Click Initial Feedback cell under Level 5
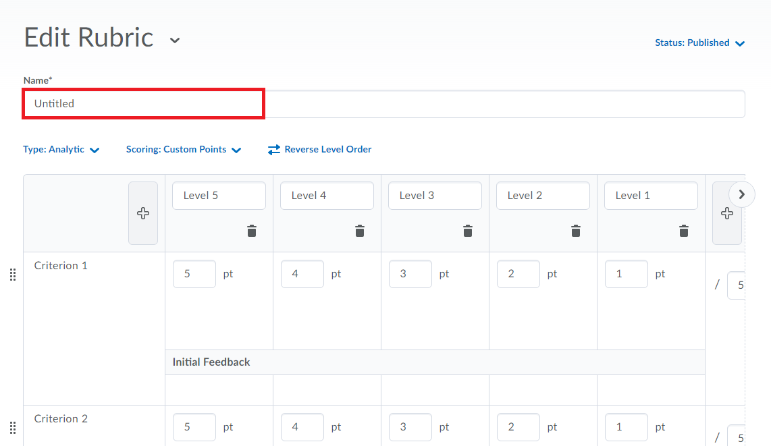771x446 pixels. point(219,390)
